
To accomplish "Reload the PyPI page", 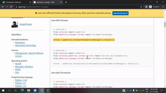I will [x=11, y=7].
